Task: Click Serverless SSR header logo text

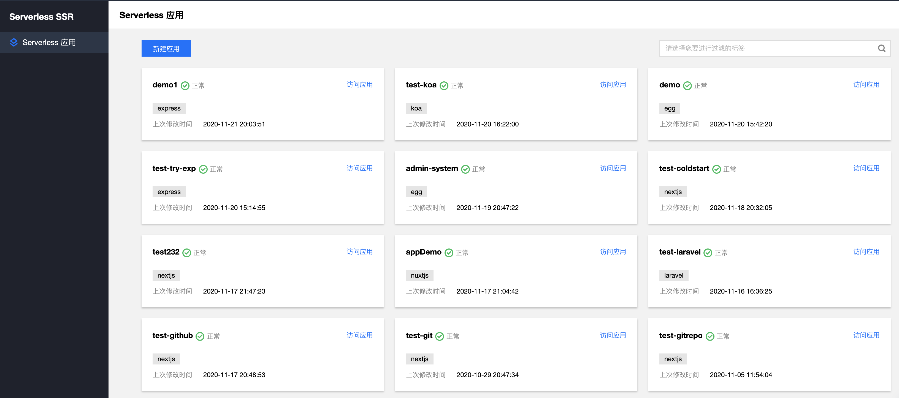Action: [41, 17]
